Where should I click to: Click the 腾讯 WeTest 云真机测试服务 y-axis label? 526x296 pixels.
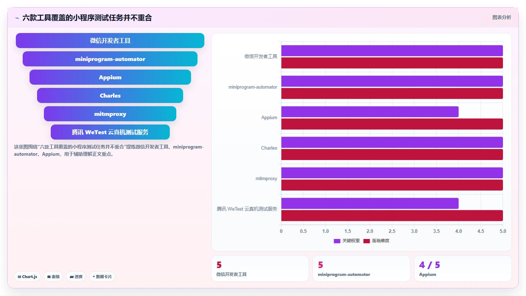tap(247, 209)
